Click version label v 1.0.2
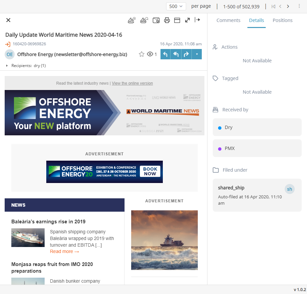The width and height of the screenshot is (307, 294). (300, 289)
